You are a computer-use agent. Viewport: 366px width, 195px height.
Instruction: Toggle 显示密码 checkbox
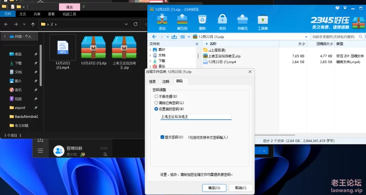point(162,137)
